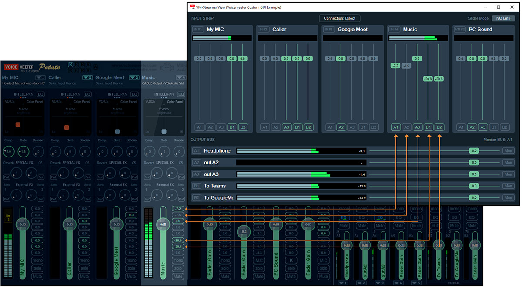Enable A1 routing on My MIC strip
Viewport: 522px width, 287px height.
[x=199, y=127]
